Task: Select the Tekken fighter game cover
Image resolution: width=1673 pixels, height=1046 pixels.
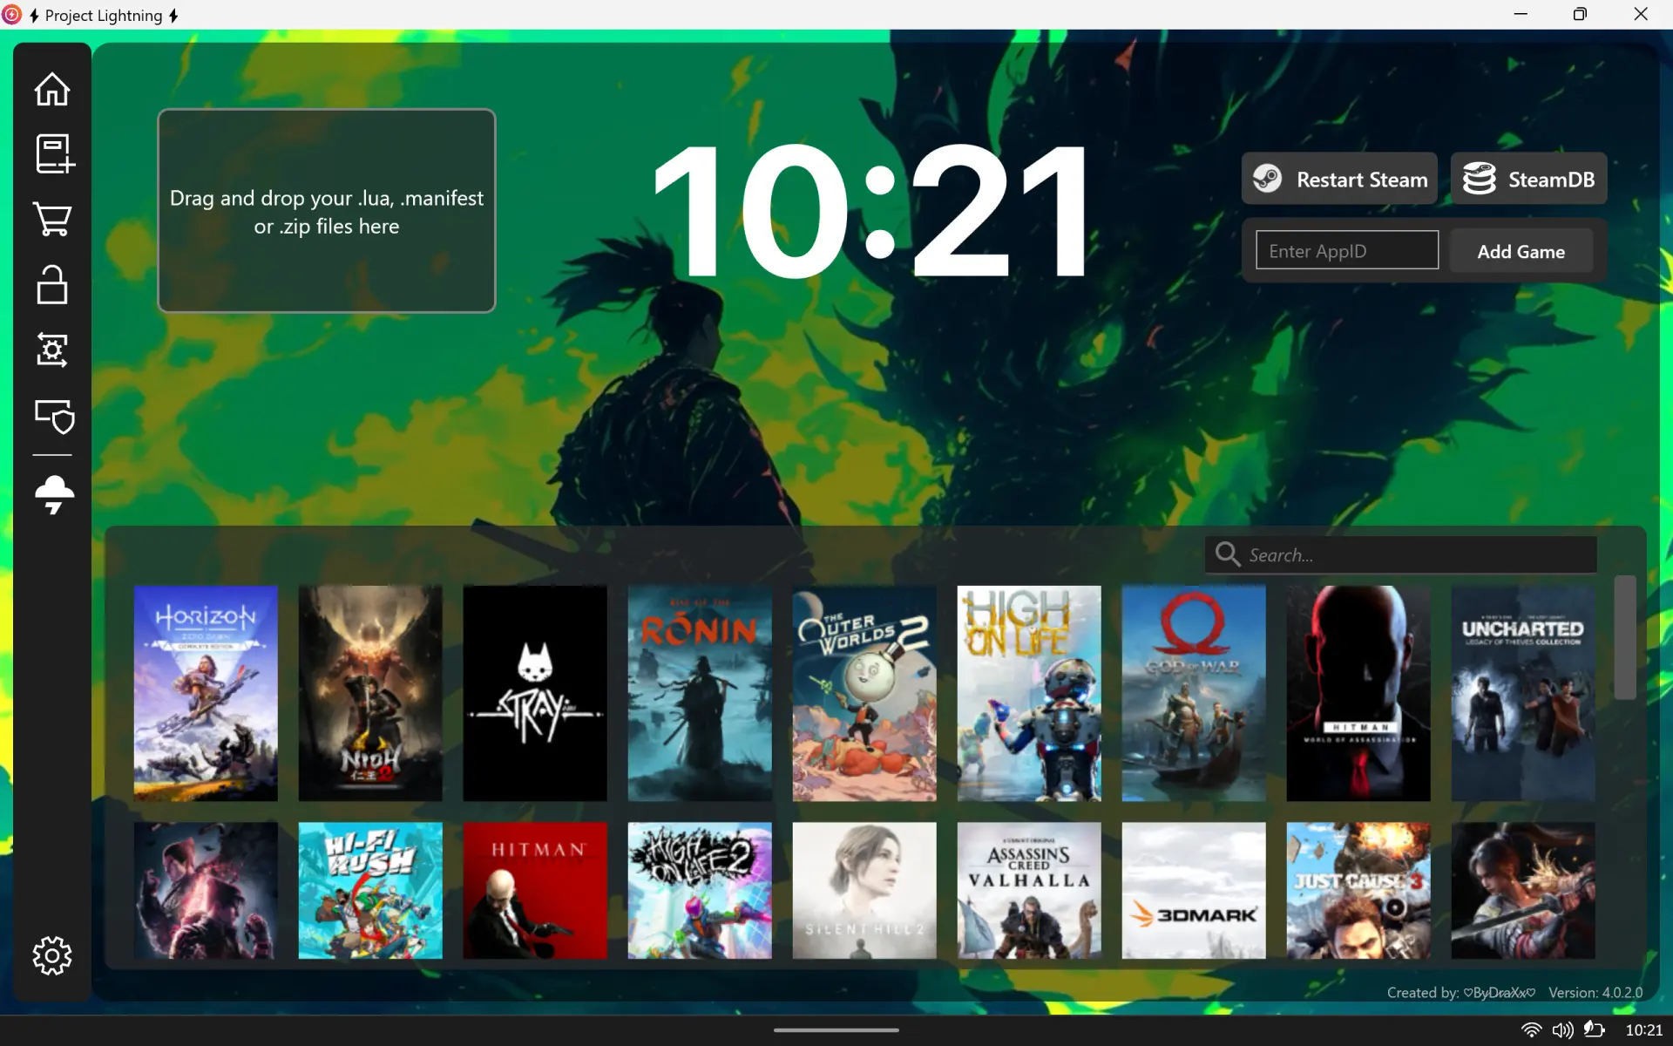Action: (x=206, y=890)
